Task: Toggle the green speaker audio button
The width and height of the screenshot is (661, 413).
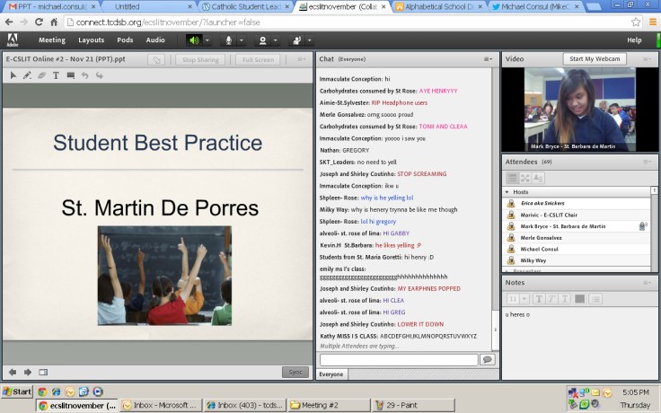Action: tap(194, 40)
